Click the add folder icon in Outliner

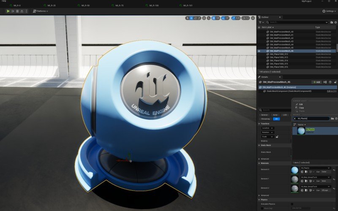click(332, 22)
